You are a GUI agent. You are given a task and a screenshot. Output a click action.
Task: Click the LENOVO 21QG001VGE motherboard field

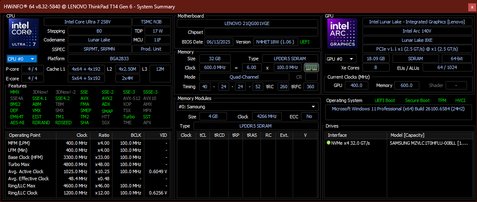247,23
